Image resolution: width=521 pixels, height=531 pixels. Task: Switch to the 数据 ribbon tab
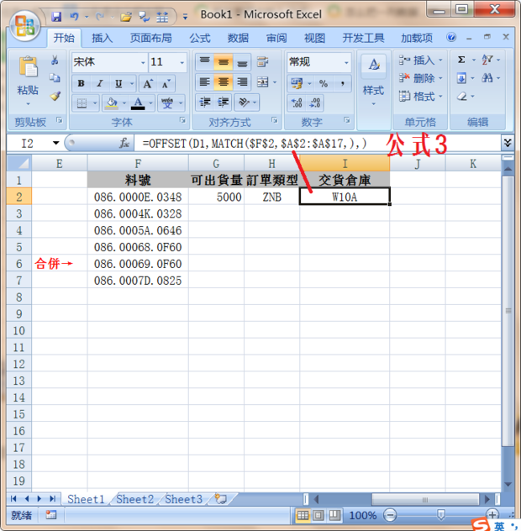pyautogui.click(x=238, y=39)
